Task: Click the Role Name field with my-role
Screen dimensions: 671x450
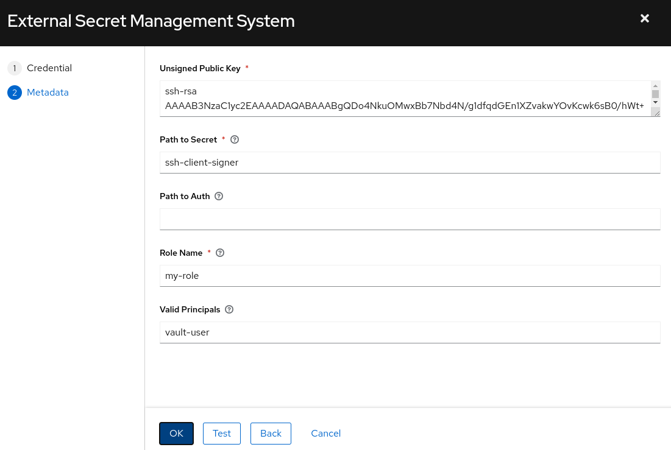Action: click(410, 276)
